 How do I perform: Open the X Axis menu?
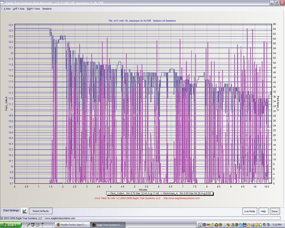click(7, 9)
